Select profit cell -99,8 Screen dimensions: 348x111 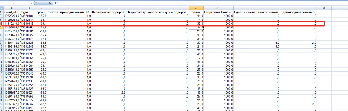point(42,31)
